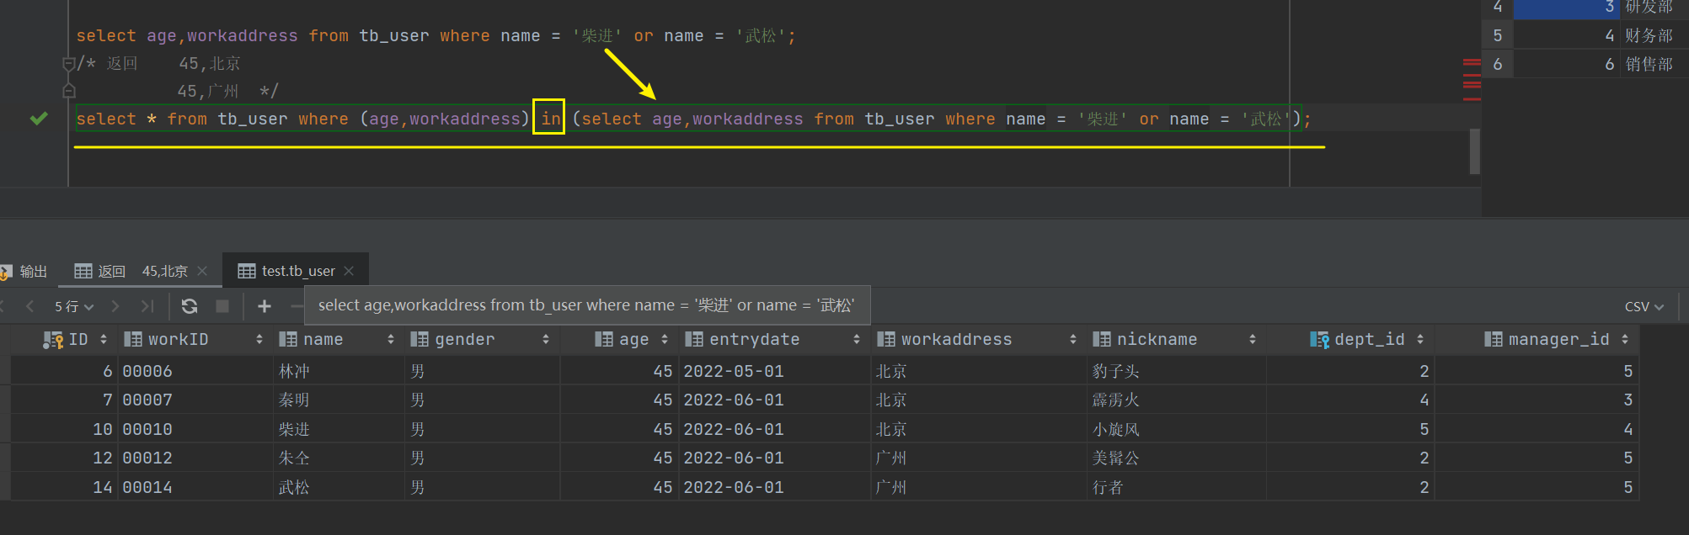Collapse the comment block fold marker

69,64
